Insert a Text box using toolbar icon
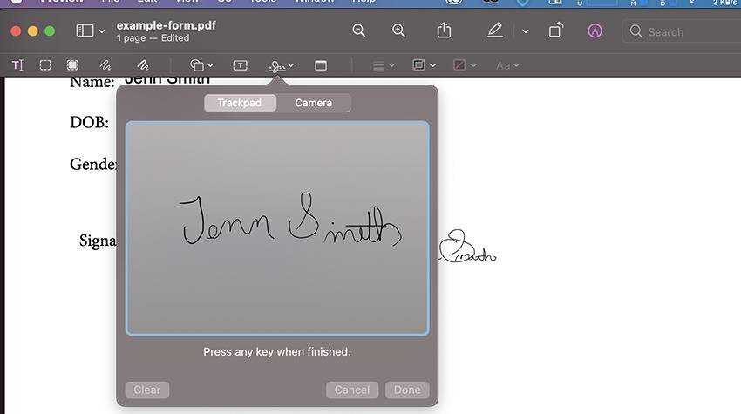Image resolution: width=741 pixels, height=414 pixels. (240, 65)
